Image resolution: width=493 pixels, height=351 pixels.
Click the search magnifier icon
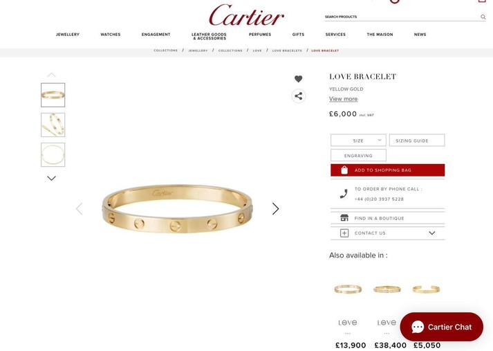click(x=483, y=17)
